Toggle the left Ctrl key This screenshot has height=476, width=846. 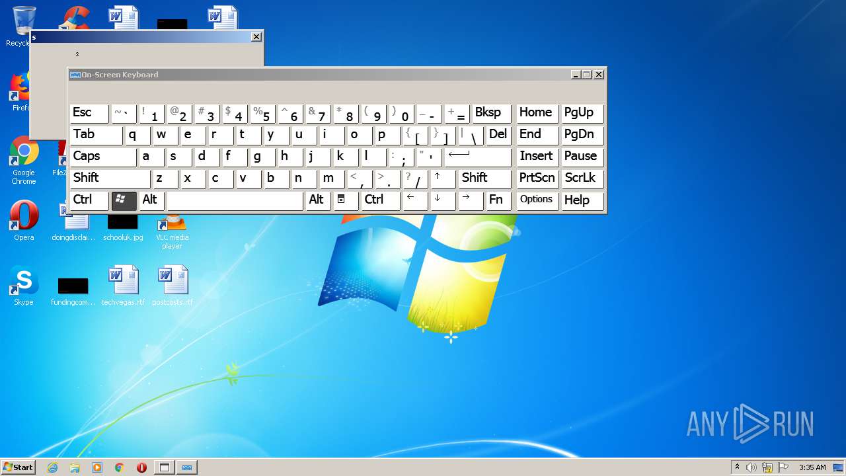pyautogui.click(x=89, y=200)
